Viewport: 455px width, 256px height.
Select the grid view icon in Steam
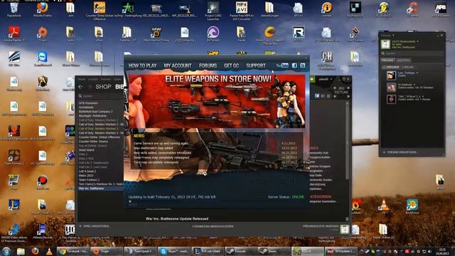pos(328,96)
